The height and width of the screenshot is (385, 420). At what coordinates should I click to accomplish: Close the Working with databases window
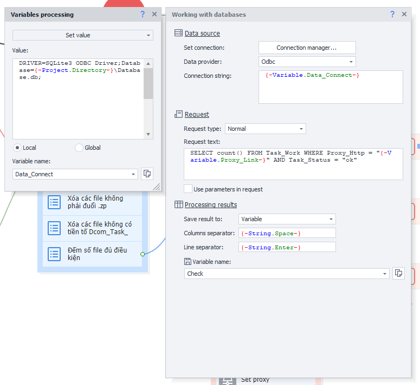(404, 15)
